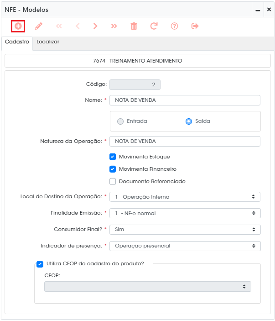Image resolution: width=275 pixels, height=321 pixels.
Task: Select the Cadastro tab
Action: click(17, 42)
